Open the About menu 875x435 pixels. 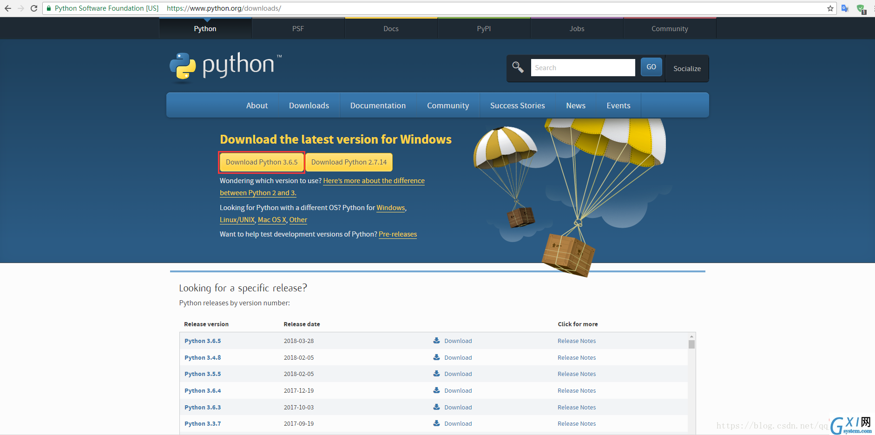tap(257, 105)
